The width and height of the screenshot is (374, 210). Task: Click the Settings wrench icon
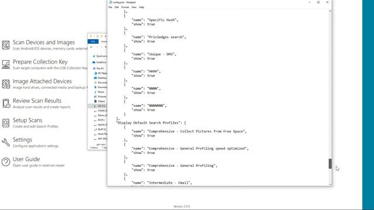(x=6, y=142)
